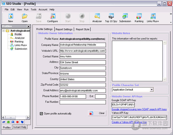Open the Ranking tool from toolbar
The width and height of the screenshot is (173, 135).
point(139,18)
